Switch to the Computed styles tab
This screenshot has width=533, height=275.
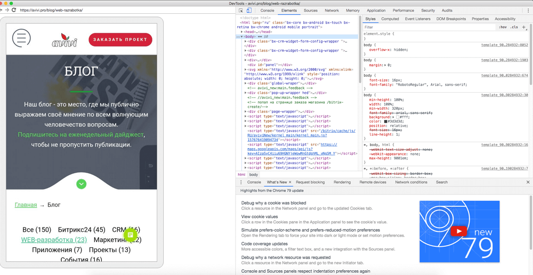(x=390, y=19)
